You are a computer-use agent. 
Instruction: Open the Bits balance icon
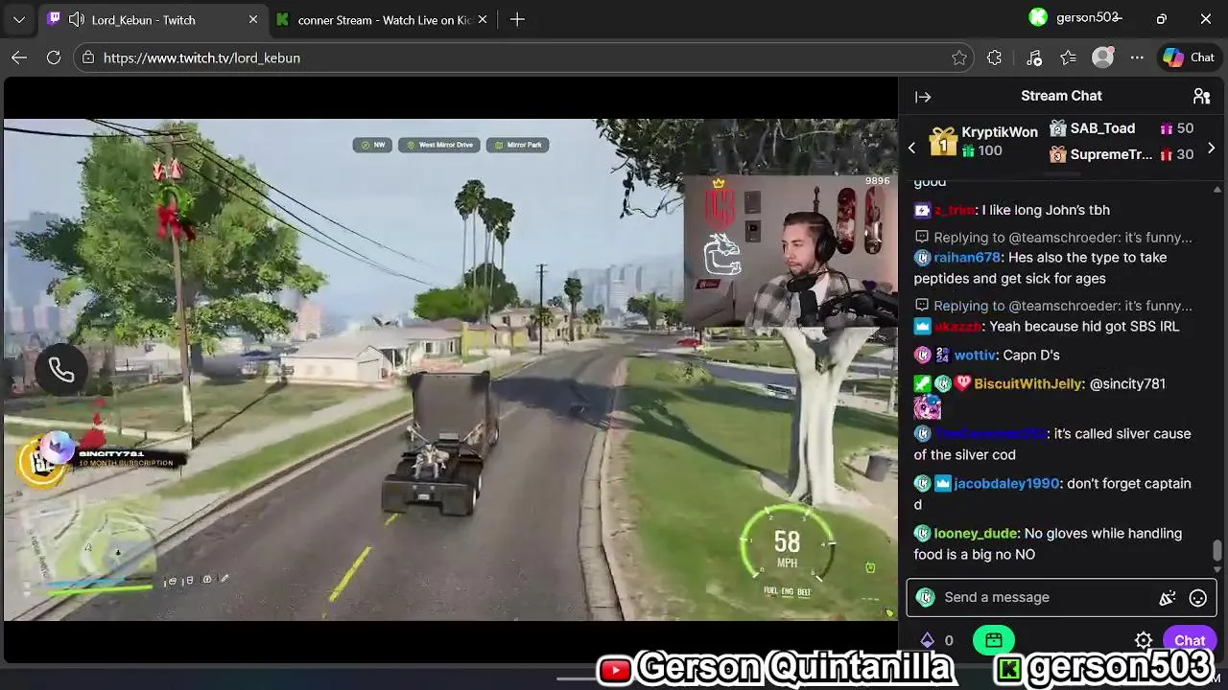(x=927, y=640)
